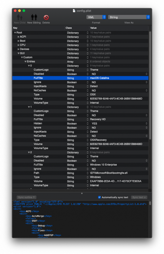The width and height of the screenshot is (164, 254).
Task: Collapse the GUI disclosure triangle
Action: 19,53
